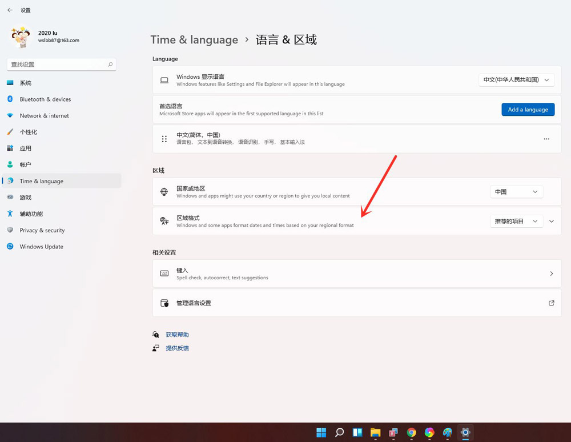Image resolution: width=571 pixels, height=442 pixels.
Task: Launch Chrome from the taskbar
Action: (411, 433)
